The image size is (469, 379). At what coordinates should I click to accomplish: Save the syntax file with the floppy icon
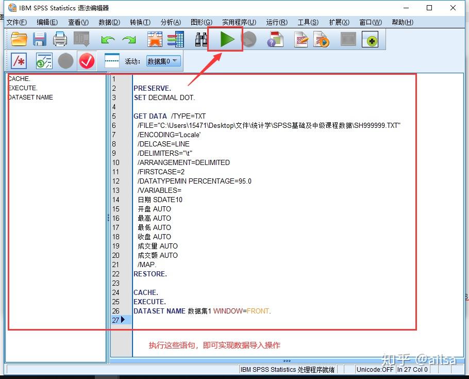coord(39,39)
